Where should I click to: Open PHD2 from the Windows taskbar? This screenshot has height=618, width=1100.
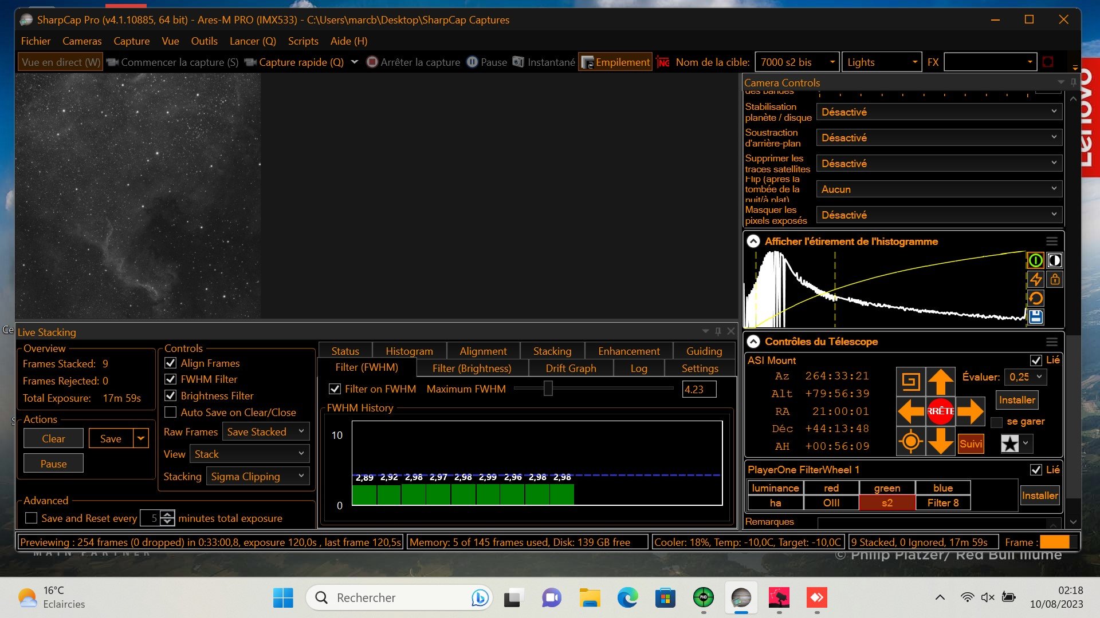click(x=703, y=598)
